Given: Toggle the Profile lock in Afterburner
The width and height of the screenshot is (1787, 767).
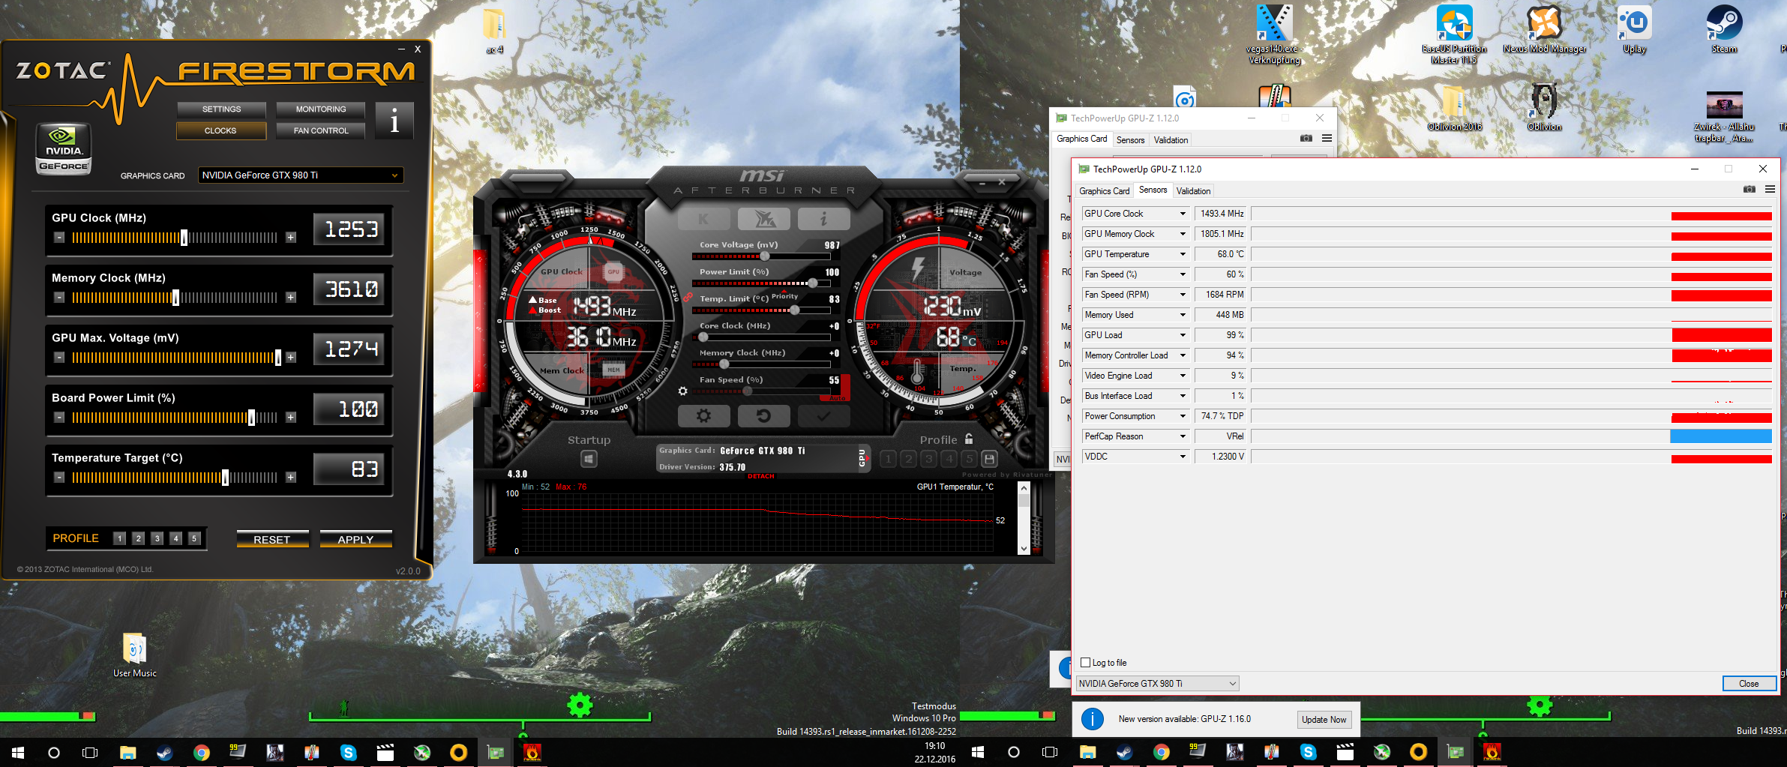Looking at the screenshot, I should [x=969, y=439].
